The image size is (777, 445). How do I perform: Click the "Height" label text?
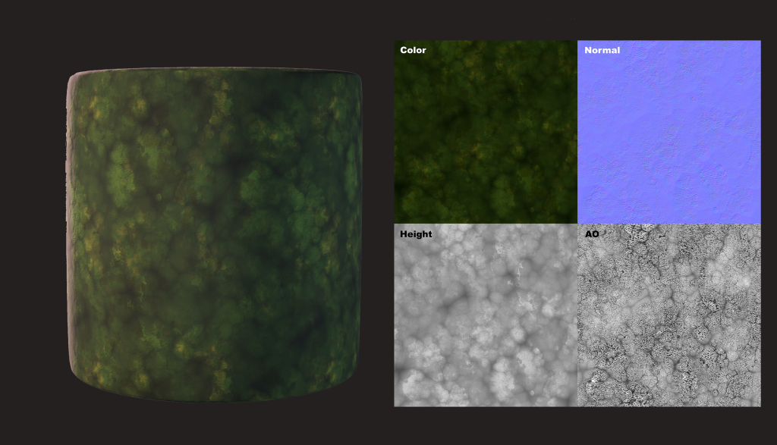point(416,234)
